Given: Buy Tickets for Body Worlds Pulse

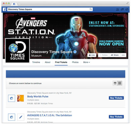Looking at the screenshot, I should tap(116, 98).
